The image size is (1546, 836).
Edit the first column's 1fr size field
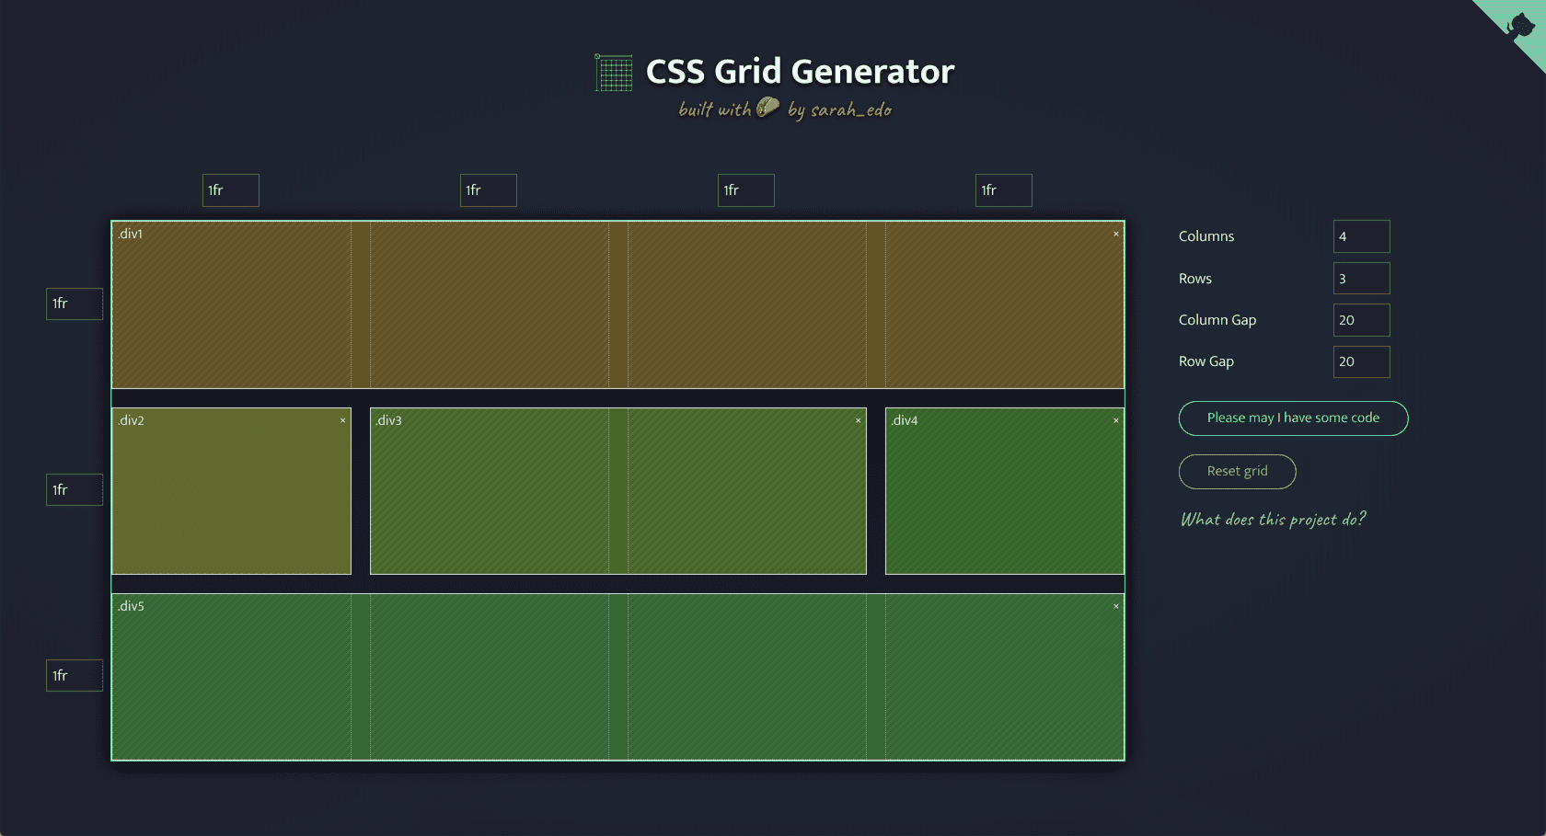[231, 190]
